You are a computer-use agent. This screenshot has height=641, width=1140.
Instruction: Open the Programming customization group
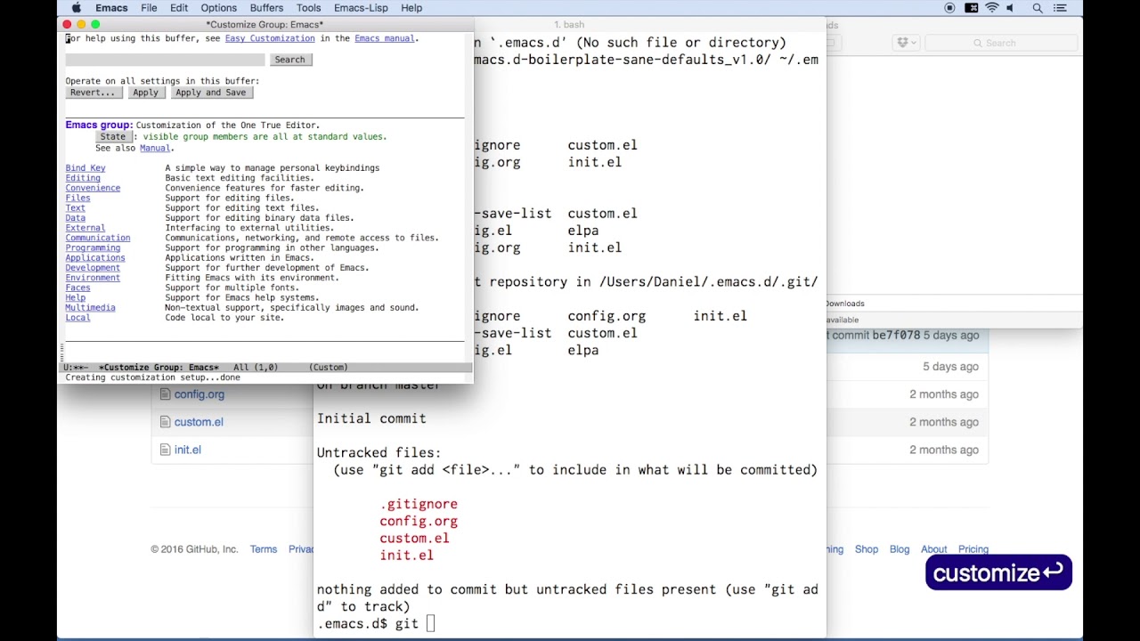tap(93, 247)
